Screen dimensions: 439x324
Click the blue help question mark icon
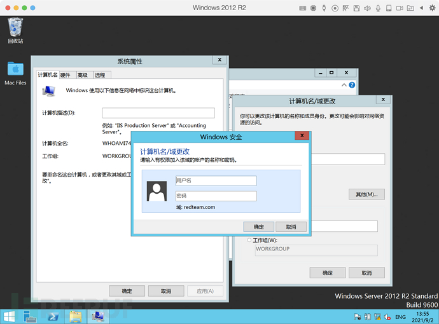point(352,84)
